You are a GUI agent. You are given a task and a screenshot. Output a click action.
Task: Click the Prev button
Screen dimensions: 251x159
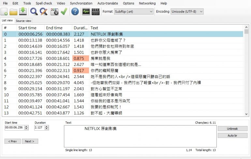[x=12, y=141]
